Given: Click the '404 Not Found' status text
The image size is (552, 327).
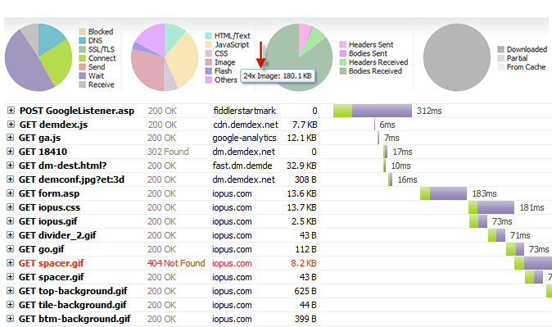Looking at the screenshot, I should (176, 263).
